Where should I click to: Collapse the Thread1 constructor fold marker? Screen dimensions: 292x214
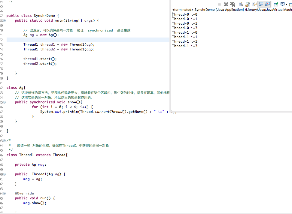pyautogui.click(x=5, y=174)
